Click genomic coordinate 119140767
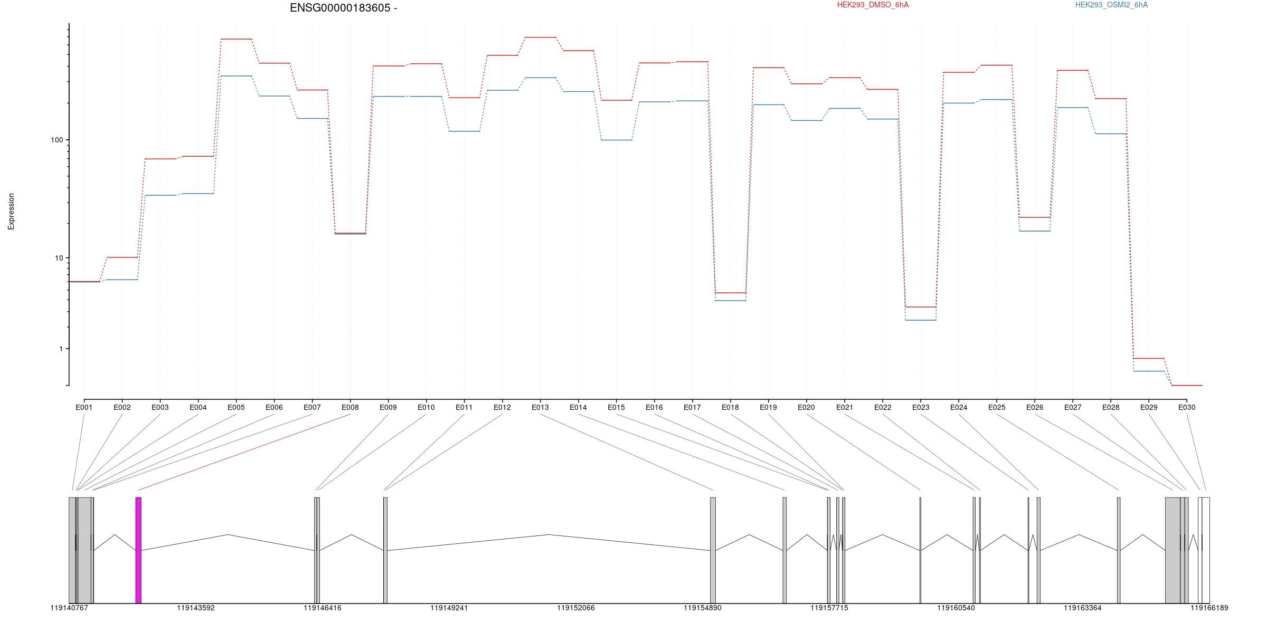This screenshot has width=1267, height=633. coord(69,608)
